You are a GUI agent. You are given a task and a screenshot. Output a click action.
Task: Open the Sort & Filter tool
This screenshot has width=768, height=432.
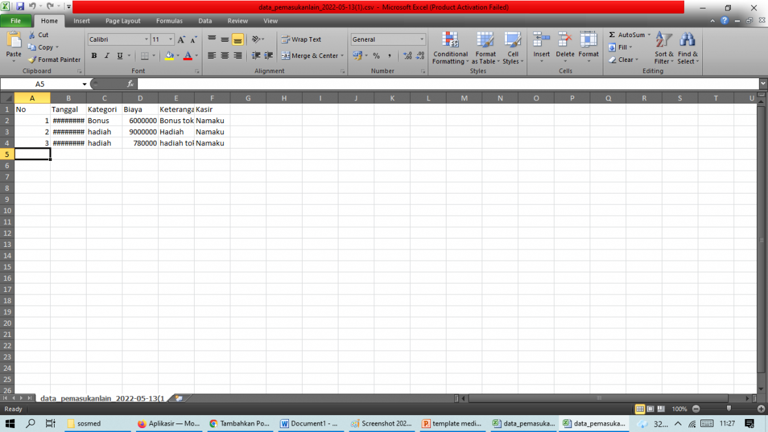click(664, 40)
